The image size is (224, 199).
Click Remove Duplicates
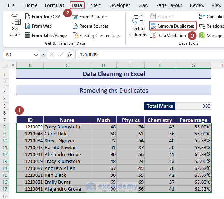click(x=173, y=26)
